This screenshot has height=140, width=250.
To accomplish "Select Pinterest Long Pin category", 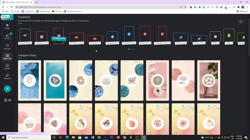I will [x=162, y=35].
